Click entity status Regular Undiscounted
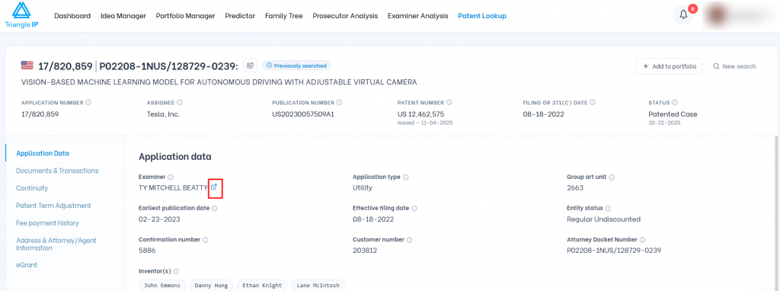The image size is (780, 291). [603, 219]
